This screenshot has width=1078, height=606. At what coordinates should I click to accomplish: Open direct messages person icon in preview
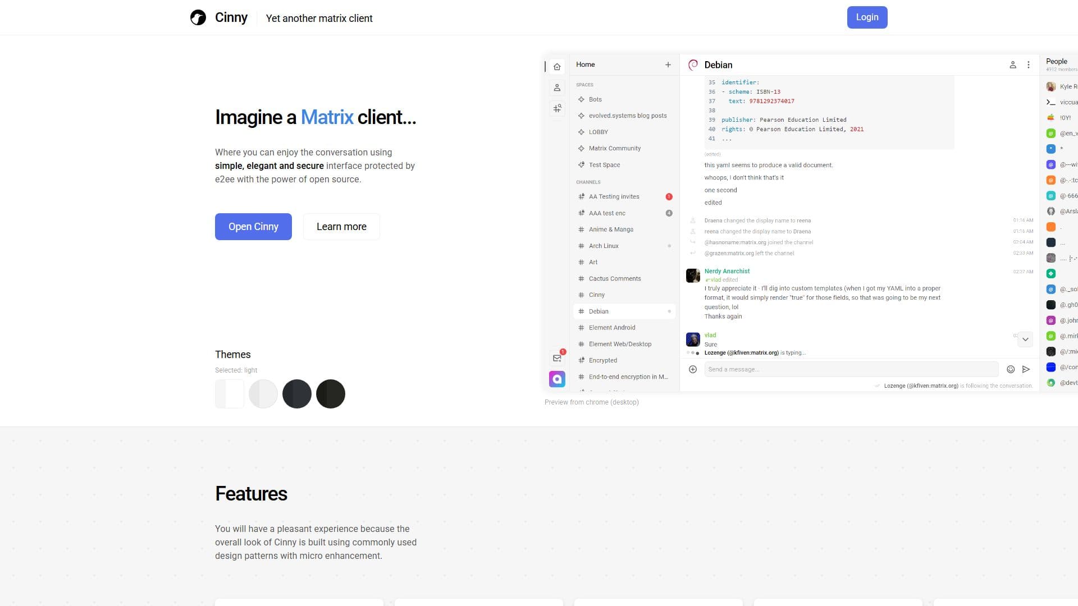[x=557, y=88]
